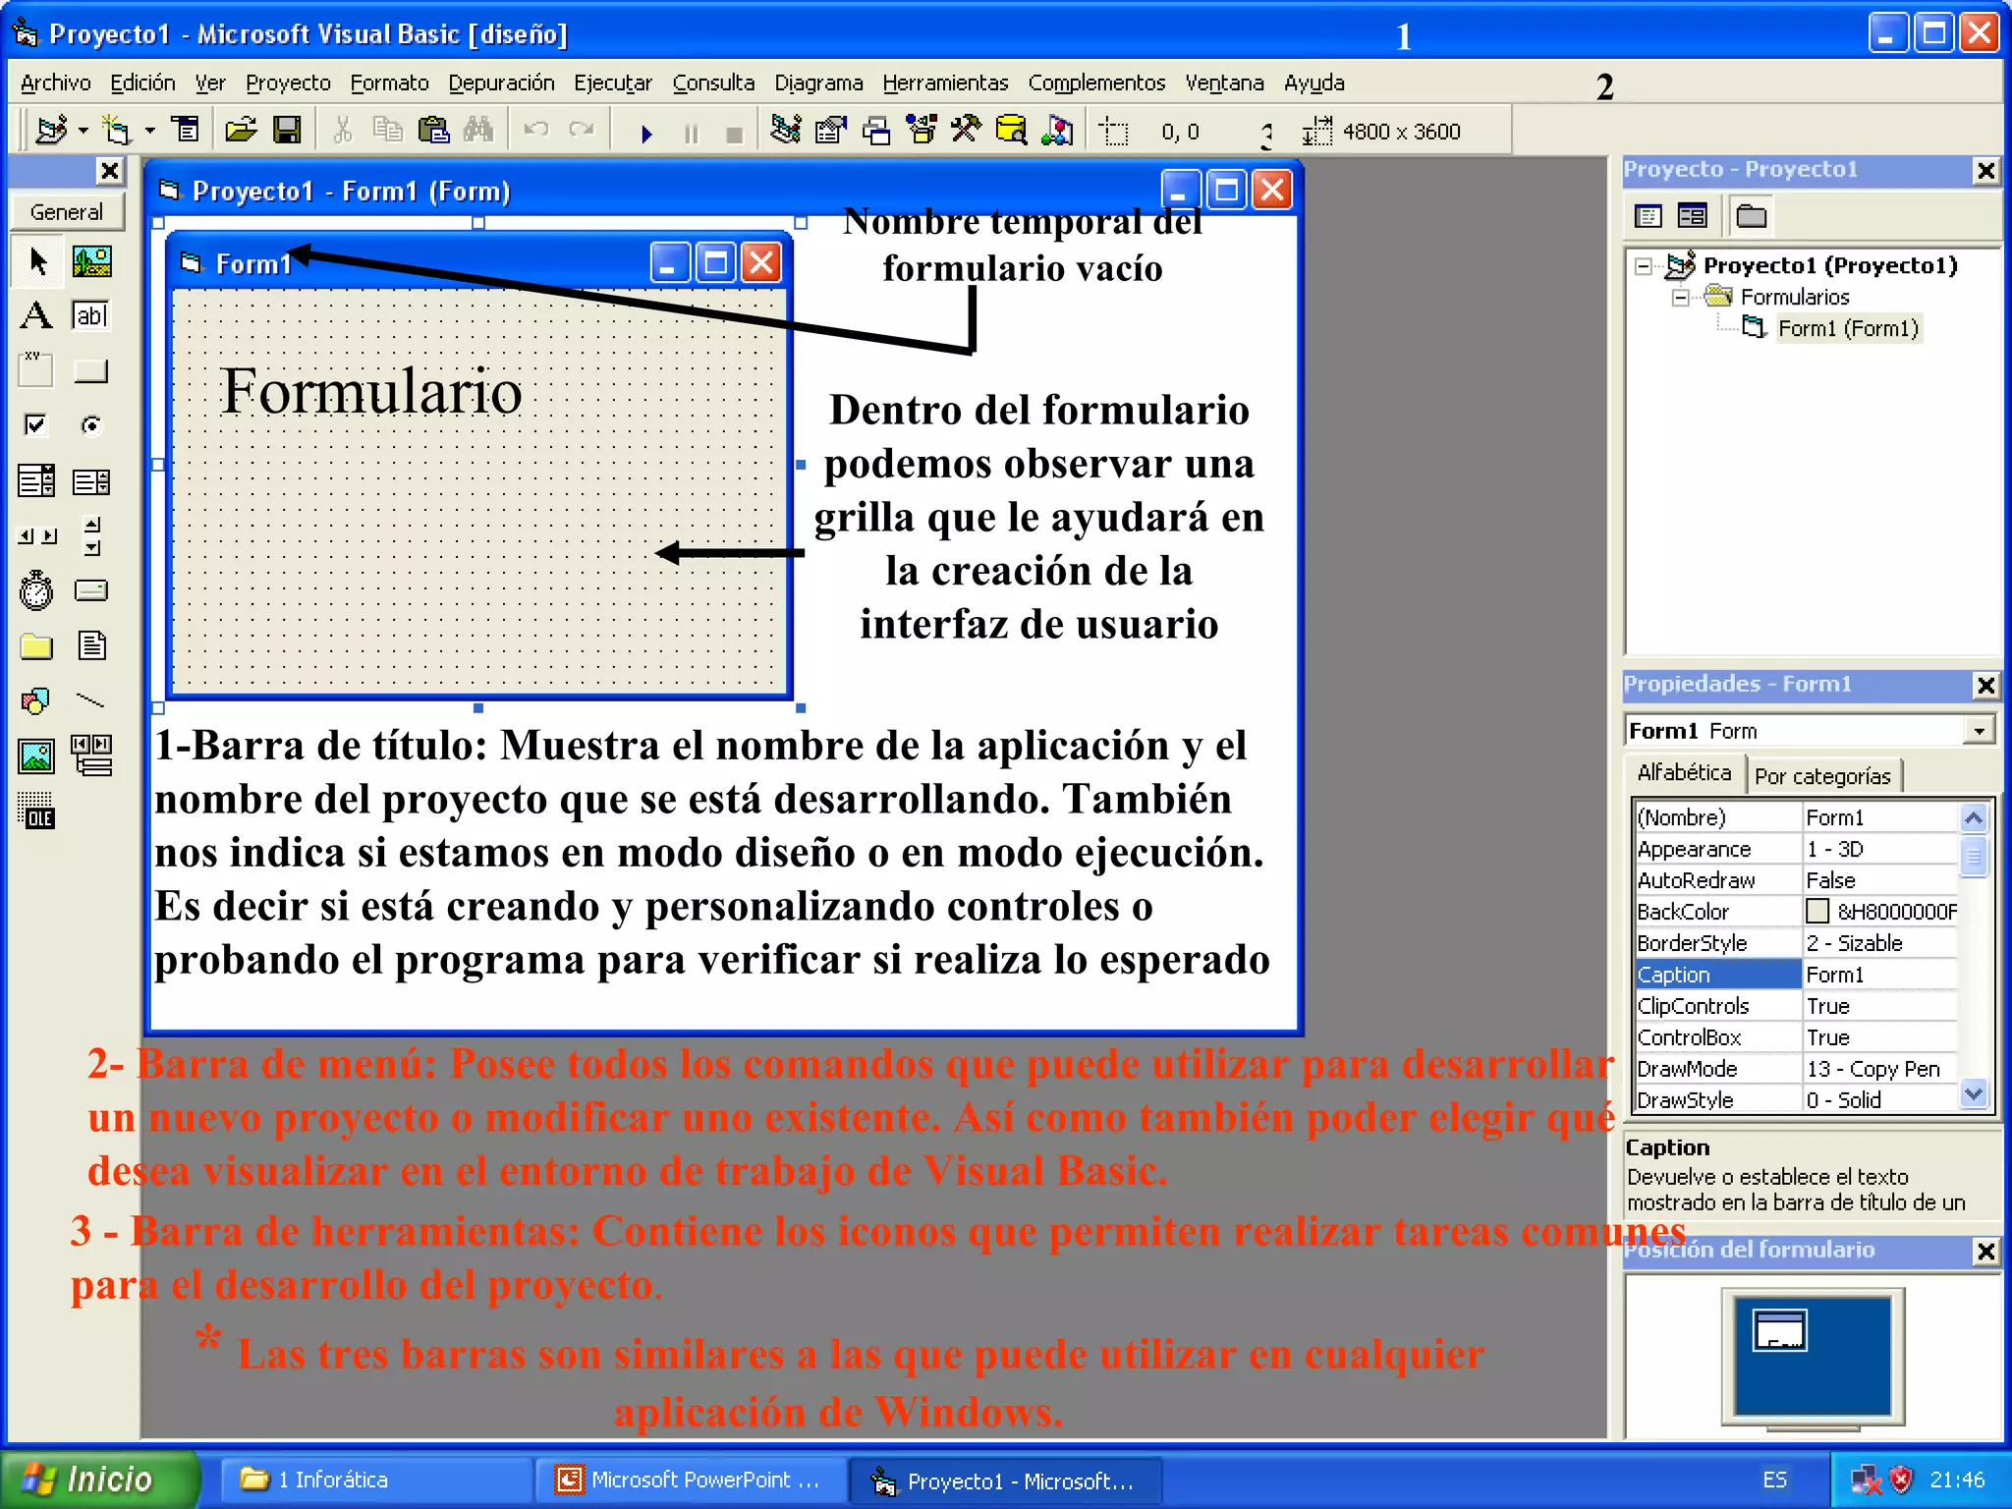The width and height of the screenshot is (2012, 1509).
Task: Click the General toolbox tab button
Action: [67, 212]
